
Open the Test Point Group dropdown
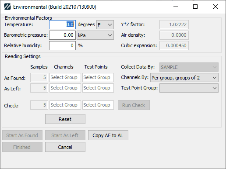tap(189, 88)
